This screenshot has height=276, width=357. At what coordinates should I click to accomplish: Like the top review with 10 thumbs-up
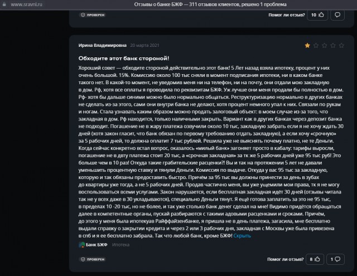click(317, 15)
